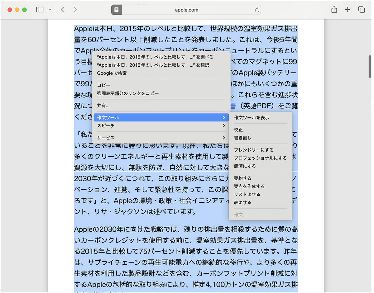Click the green full-screen window button
This screenshot has height=293, width=374.
pos(24,10)
